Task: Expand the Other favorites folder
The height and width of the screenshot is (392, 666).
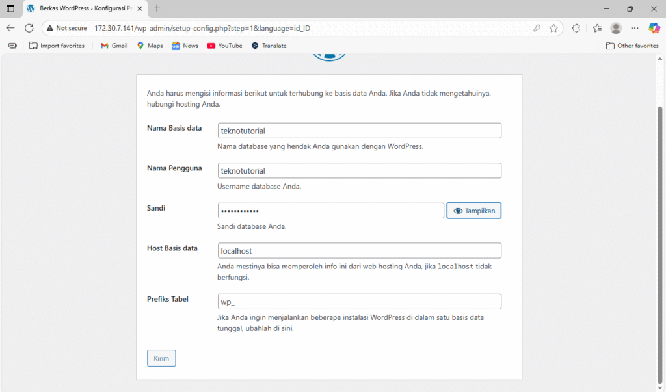Action: pyautogui.click(x=632, y=46)
